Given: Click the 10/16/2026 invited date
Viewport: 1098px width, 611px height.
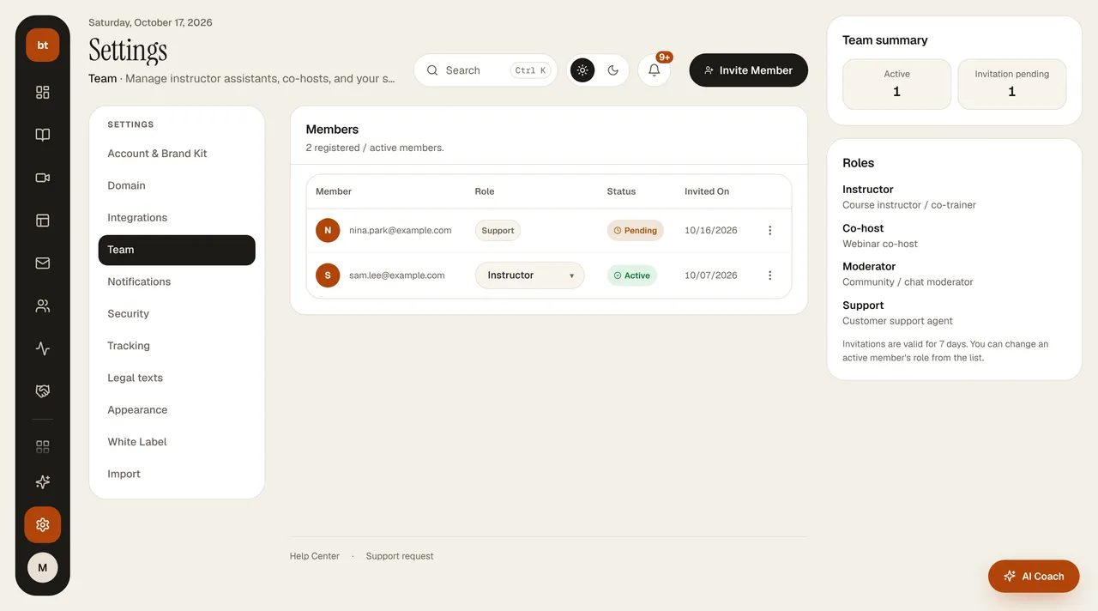Looking at the screenshot, I should click(711, 230).
